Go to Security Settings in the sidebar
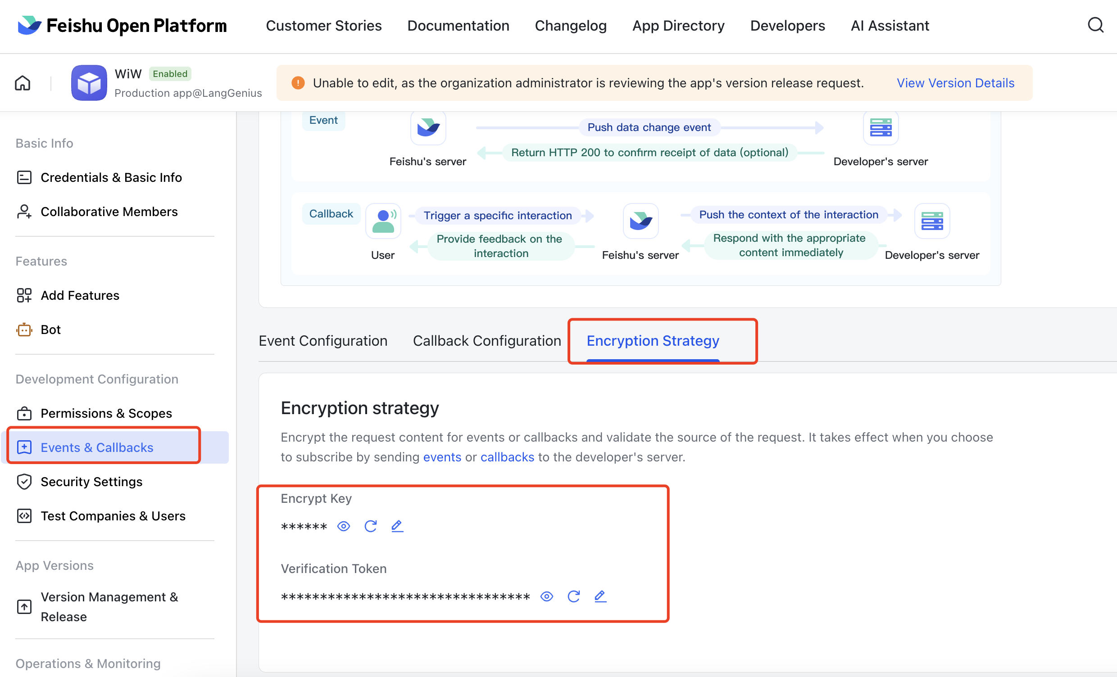Viewport: 1117px width, 677px height. click(x=91, y=482)
